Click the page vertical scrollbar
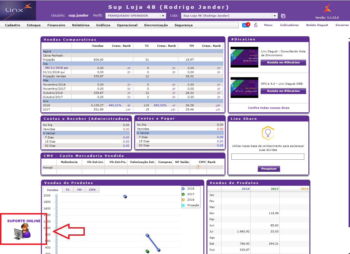 click(x=349, y=134)
